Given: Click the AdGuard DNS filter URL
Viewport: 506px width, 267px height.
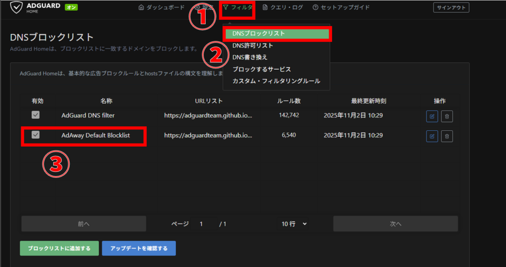Looking at the screenshot, I should 208,115.
